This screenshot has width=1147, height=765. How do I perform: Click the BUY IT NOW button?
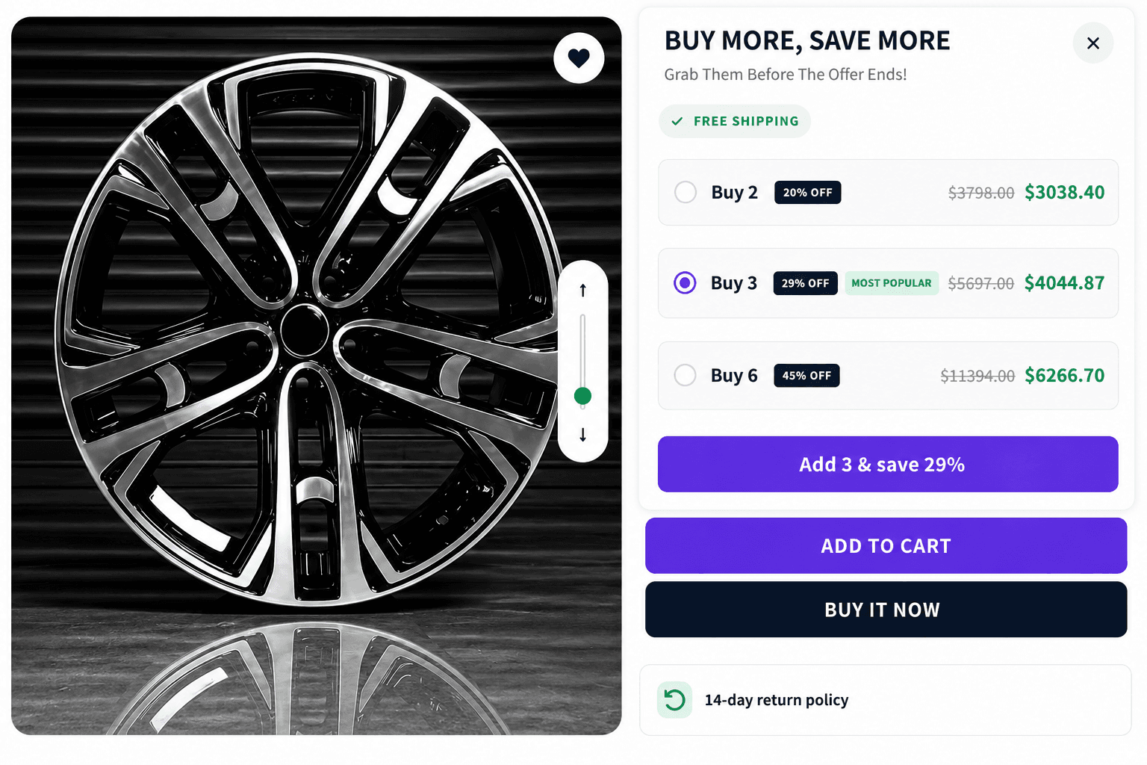click(886, 610)
